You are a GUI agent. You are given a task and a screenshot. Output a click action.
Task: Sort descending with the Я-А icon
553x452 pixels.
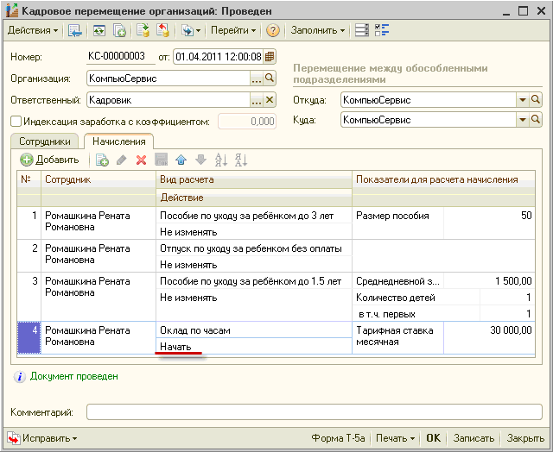(241, 160)
